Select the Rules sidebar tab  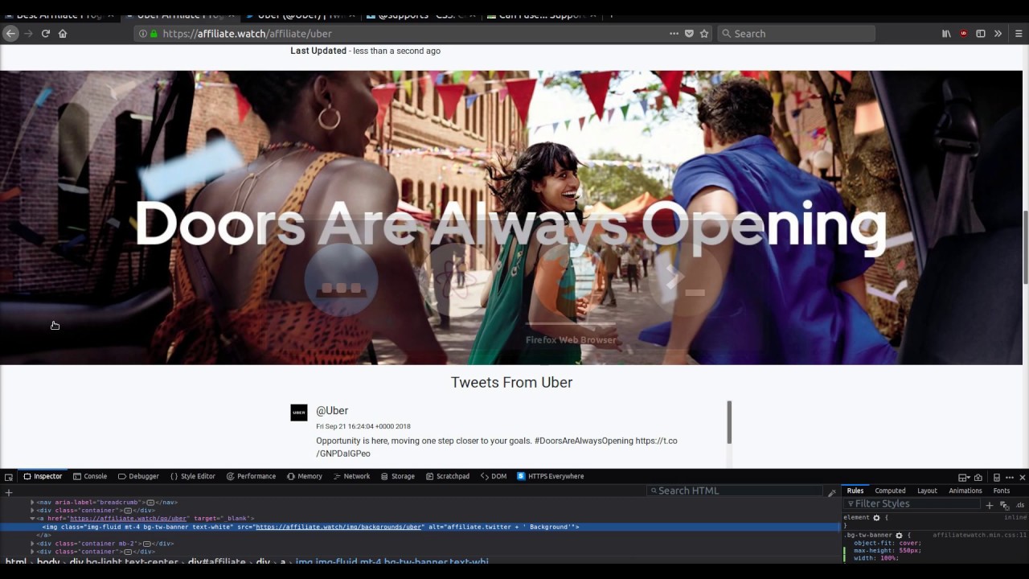click(x=855, y=491)
